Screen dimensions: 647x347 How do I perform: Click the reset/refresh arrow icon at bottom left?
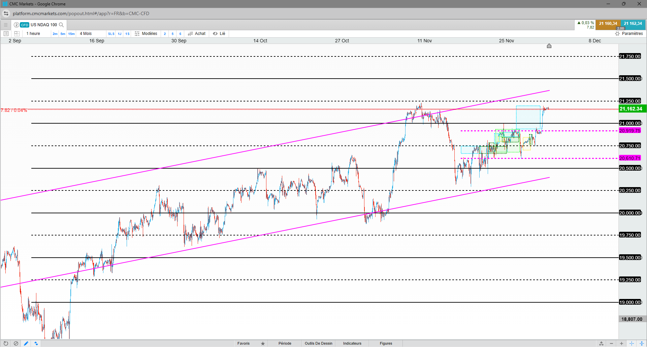(x=6, y=343)
